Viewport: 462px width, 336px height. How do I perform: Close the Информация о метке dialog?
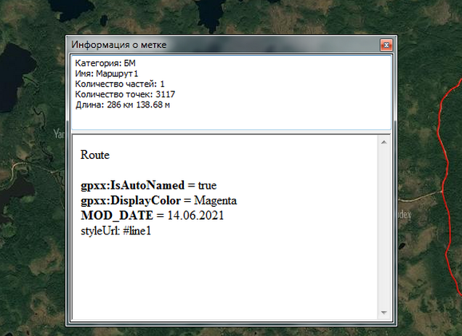tap(386, 45)
